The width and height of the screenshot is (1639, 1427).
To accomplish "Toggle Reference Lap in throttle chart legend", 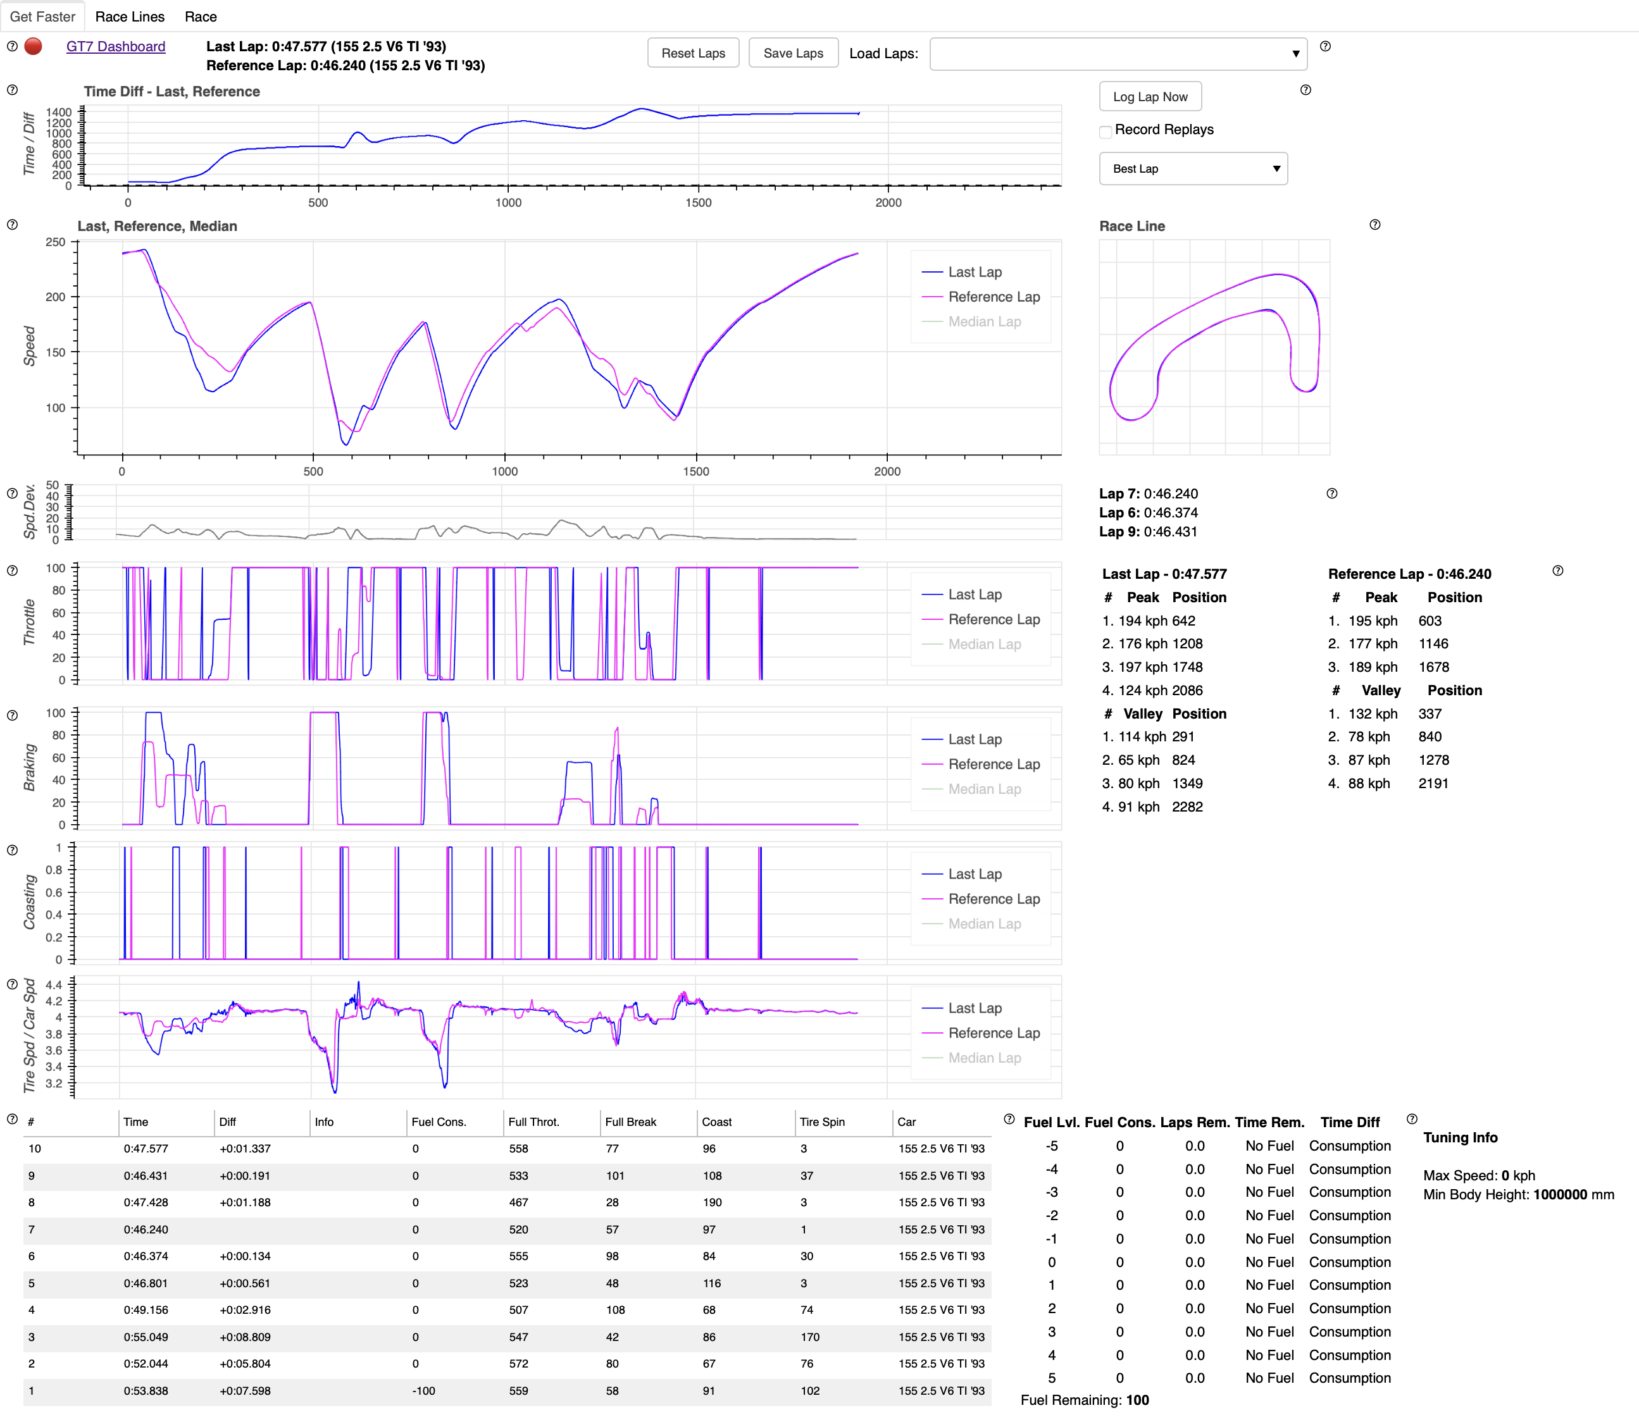I will [x=994, y=619].
